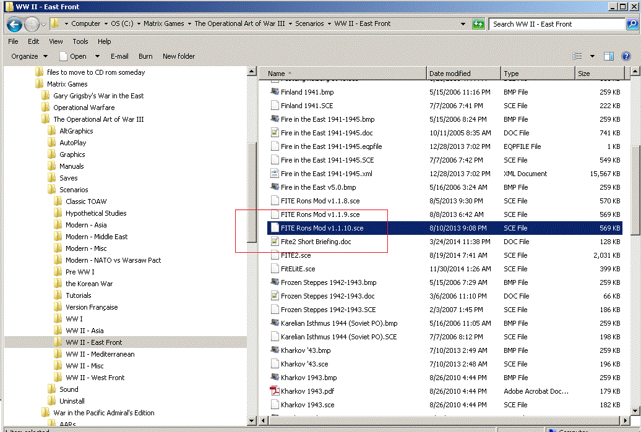Screen dimensions: 641x432
Task: Click the Matrix Games folder icon in tree
Action: click(39, 83)
